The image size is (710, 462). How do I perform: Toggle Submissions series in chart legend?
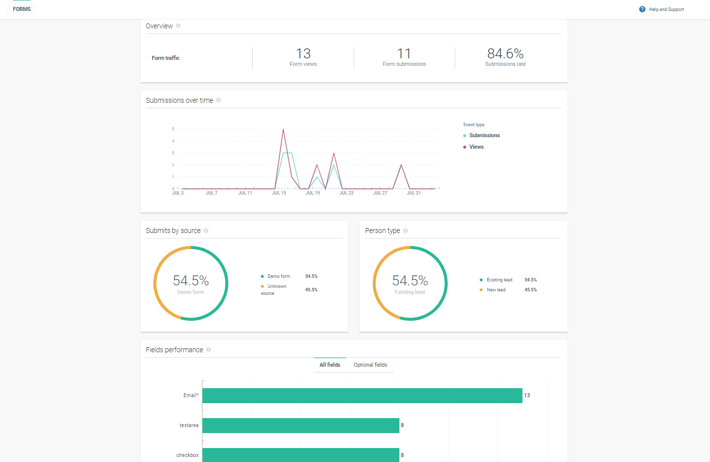click(x=484, y=136)
